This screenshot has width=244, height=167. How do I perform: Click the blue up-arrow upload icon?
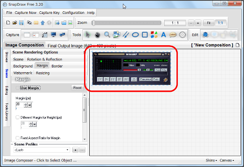point(43,23)
